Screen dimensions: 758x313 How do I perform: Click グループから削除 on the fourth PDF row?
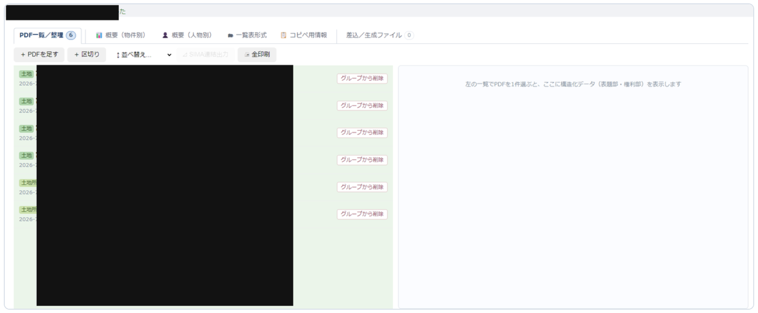click(362, 160)
